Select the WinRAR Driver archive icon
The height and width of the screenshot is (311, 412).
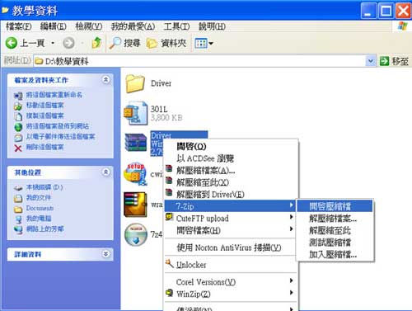tap(136, 143)
